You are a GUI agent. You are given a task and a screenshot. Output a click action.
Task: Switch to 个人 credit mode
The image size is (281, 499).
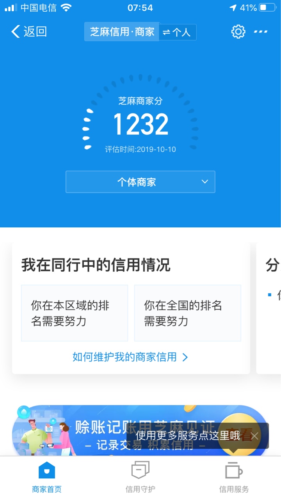pos(178,32)
